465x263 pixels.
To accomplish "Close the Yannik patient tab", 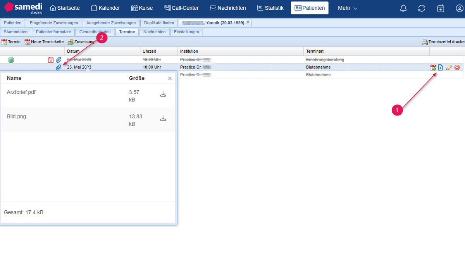I will 248,23.
